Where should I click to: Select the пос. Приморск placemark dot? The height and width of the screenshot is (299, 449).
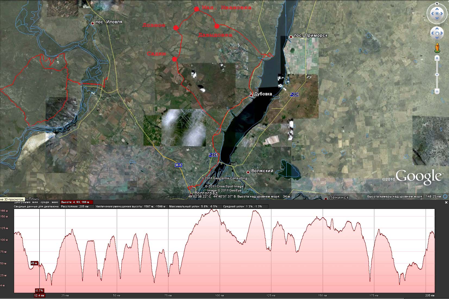[291, 37]
